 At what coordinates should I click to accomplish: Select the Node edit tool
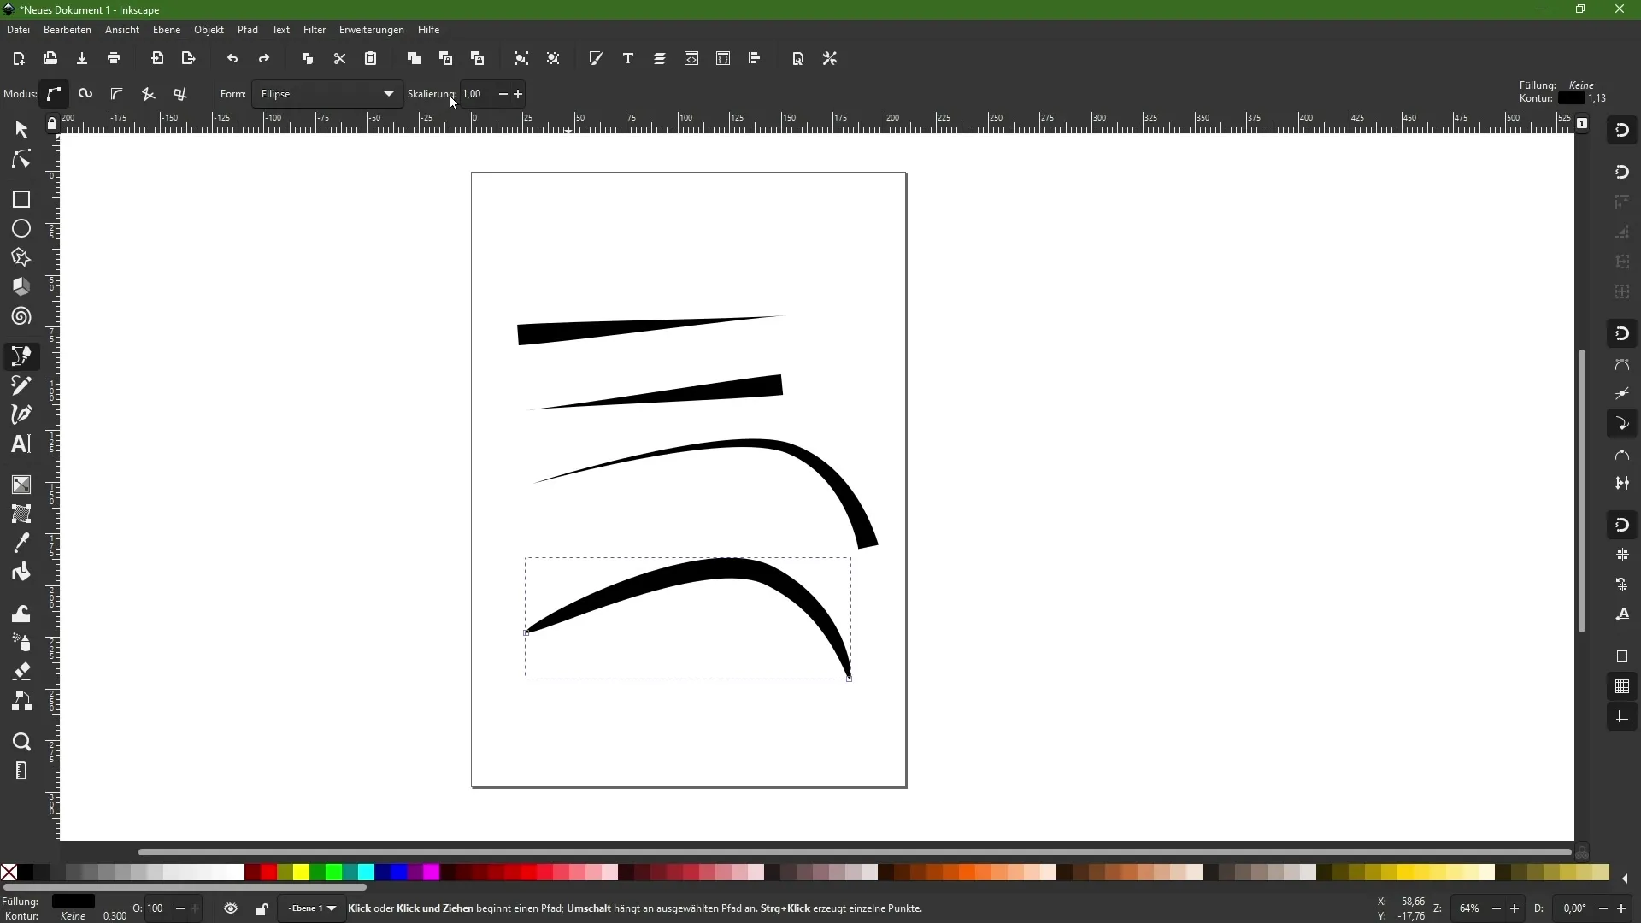click(21, 160)
